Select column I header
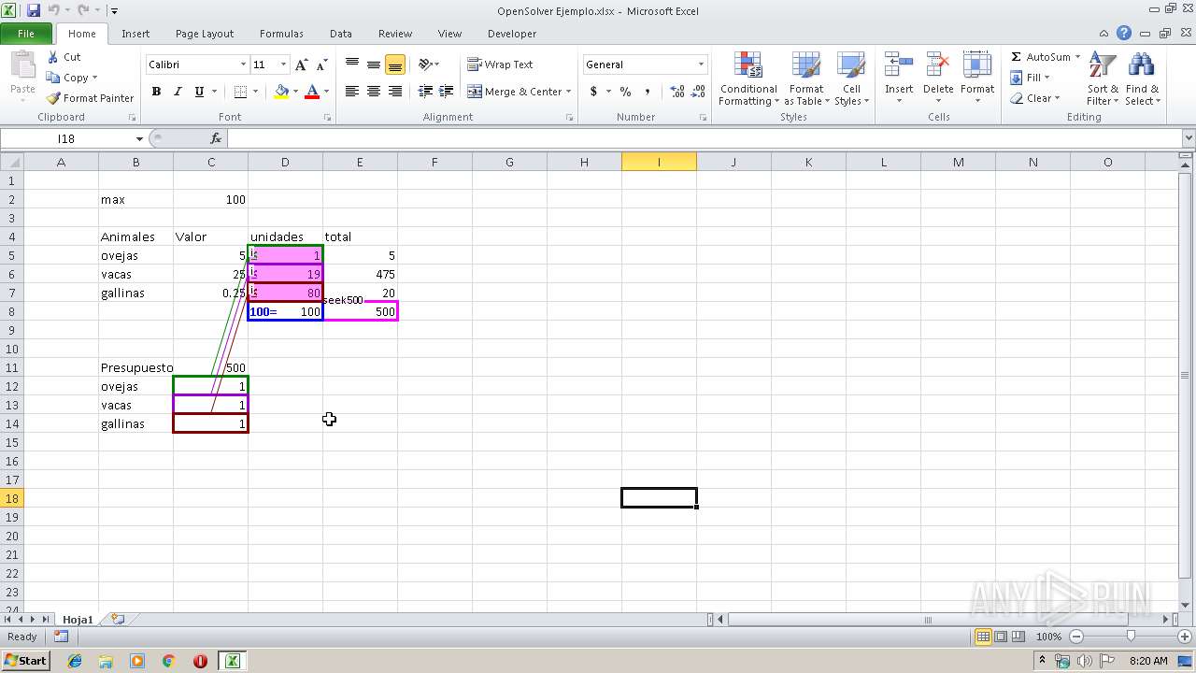Screen dimensions: 1196x673 tap(659, 162)
